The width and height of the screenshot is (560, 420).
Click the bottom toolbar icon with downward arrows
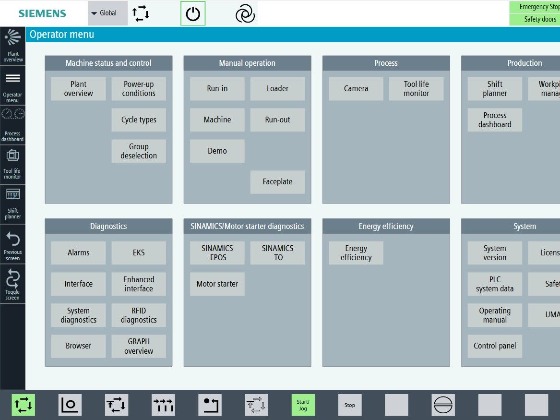(163, 405)
